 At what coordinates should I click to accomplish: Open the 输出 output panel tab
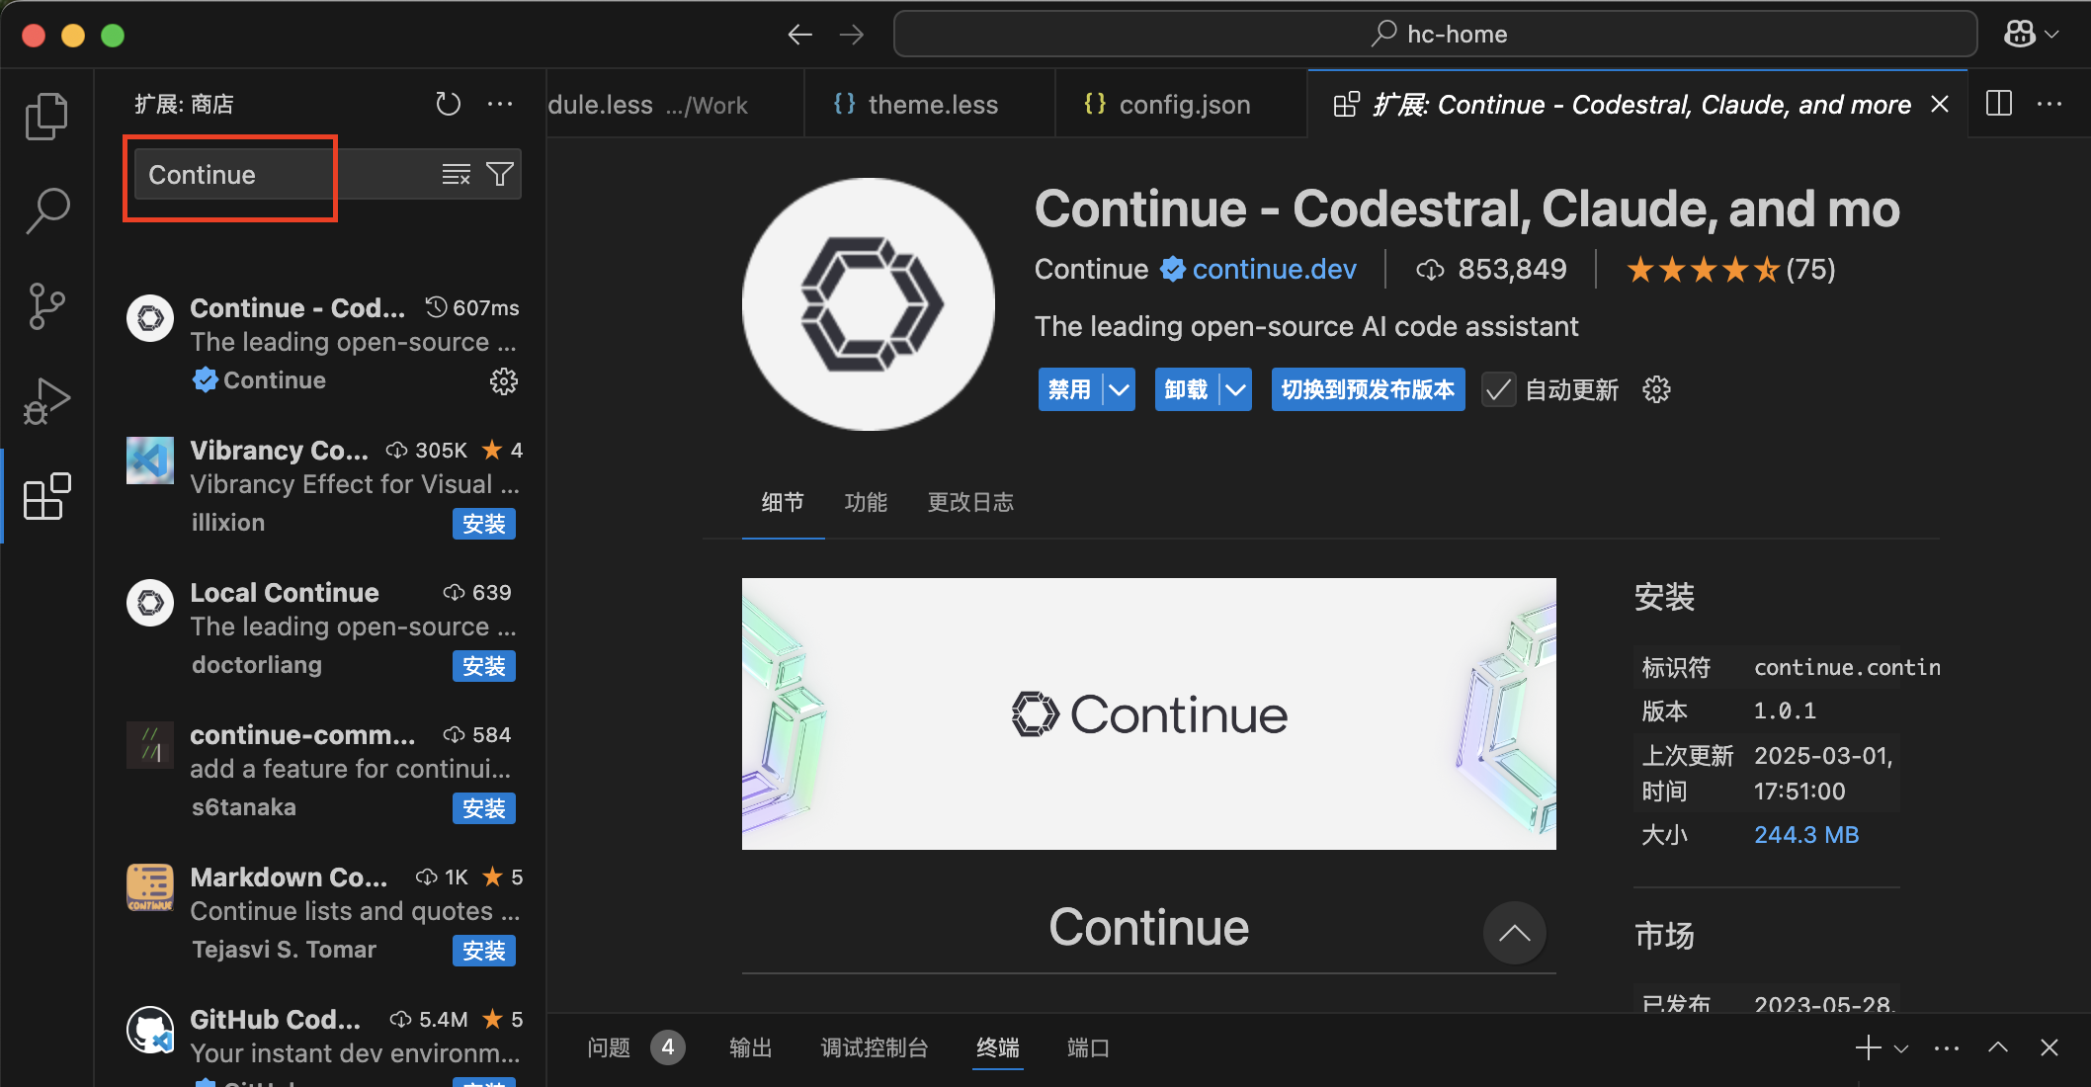click(x=750, y=1047)
